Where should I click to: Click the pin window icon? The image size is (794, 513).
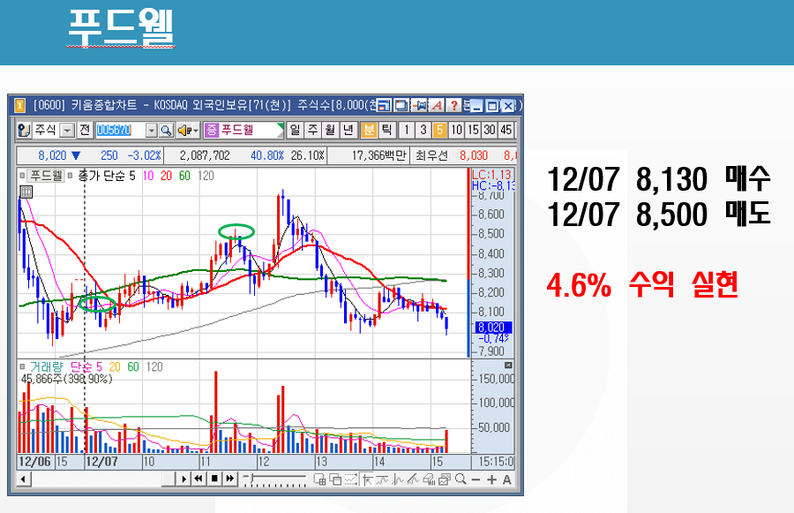coord(419,105)
